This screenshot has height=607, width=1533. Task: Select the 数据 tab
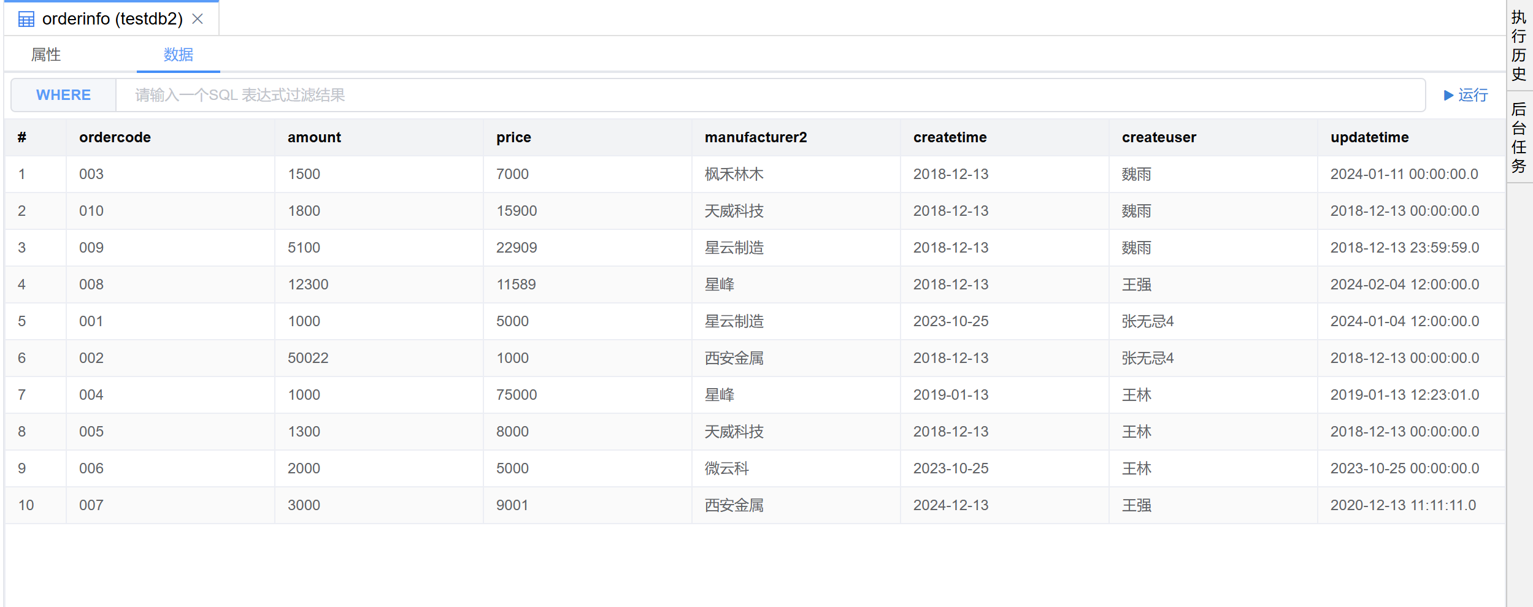pos(178,55)
